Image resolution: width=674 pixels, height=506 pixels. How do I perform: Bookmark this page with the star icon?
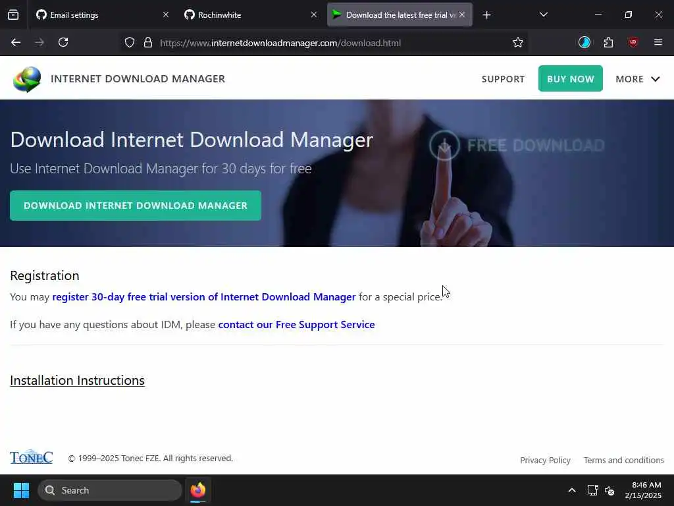click(x=518, y=43)
